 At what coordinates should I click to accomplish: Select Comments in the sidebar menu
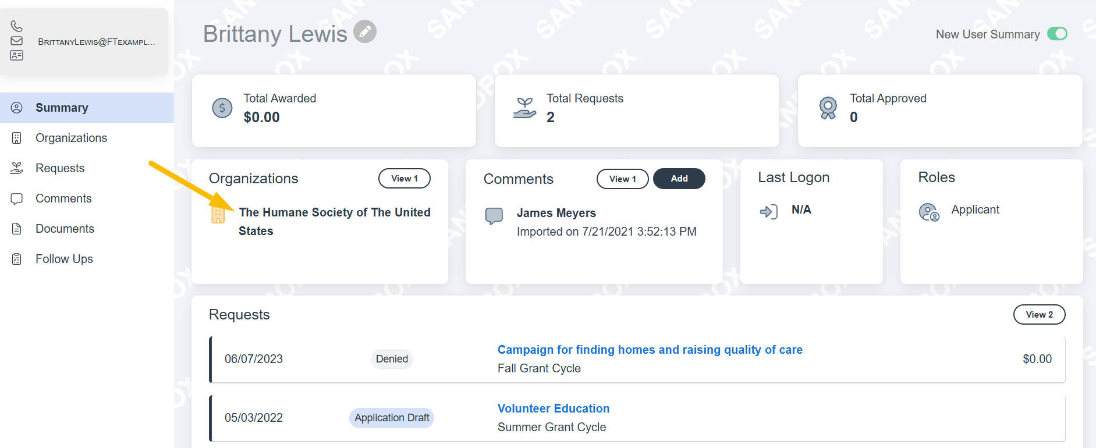(x=87, y=198)
